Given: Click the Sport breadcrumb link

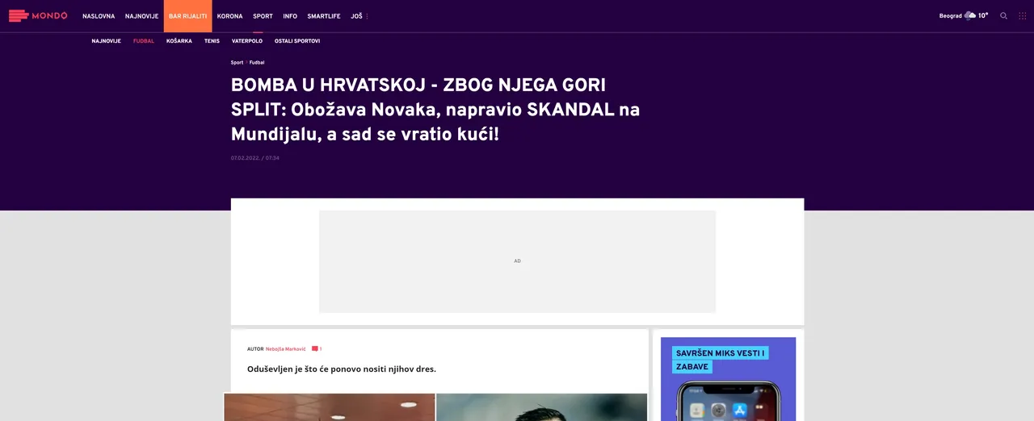Looking at the screenshot, I should click(237, 62).
